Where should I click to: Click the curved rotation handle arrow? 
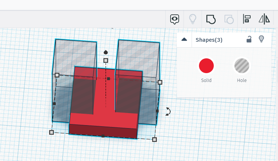pos(168,112)
